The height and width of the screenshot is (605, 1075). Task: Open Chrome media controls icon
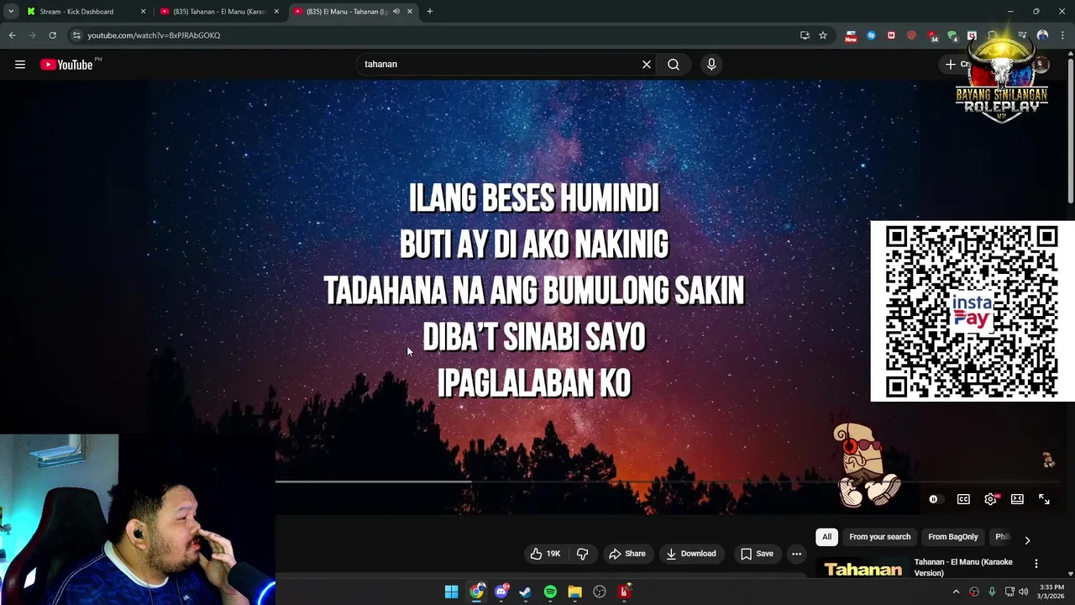coord(1022,35)
